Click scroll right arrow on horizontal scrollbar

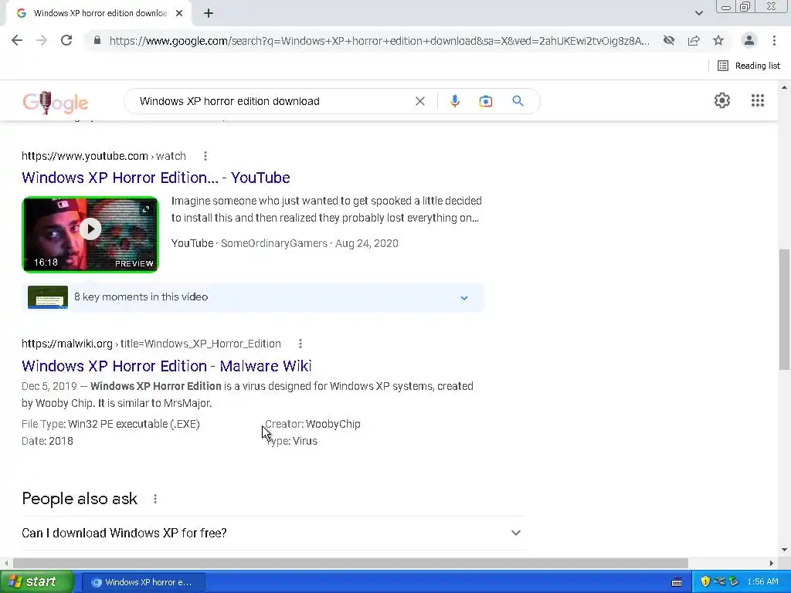[772, 563]
